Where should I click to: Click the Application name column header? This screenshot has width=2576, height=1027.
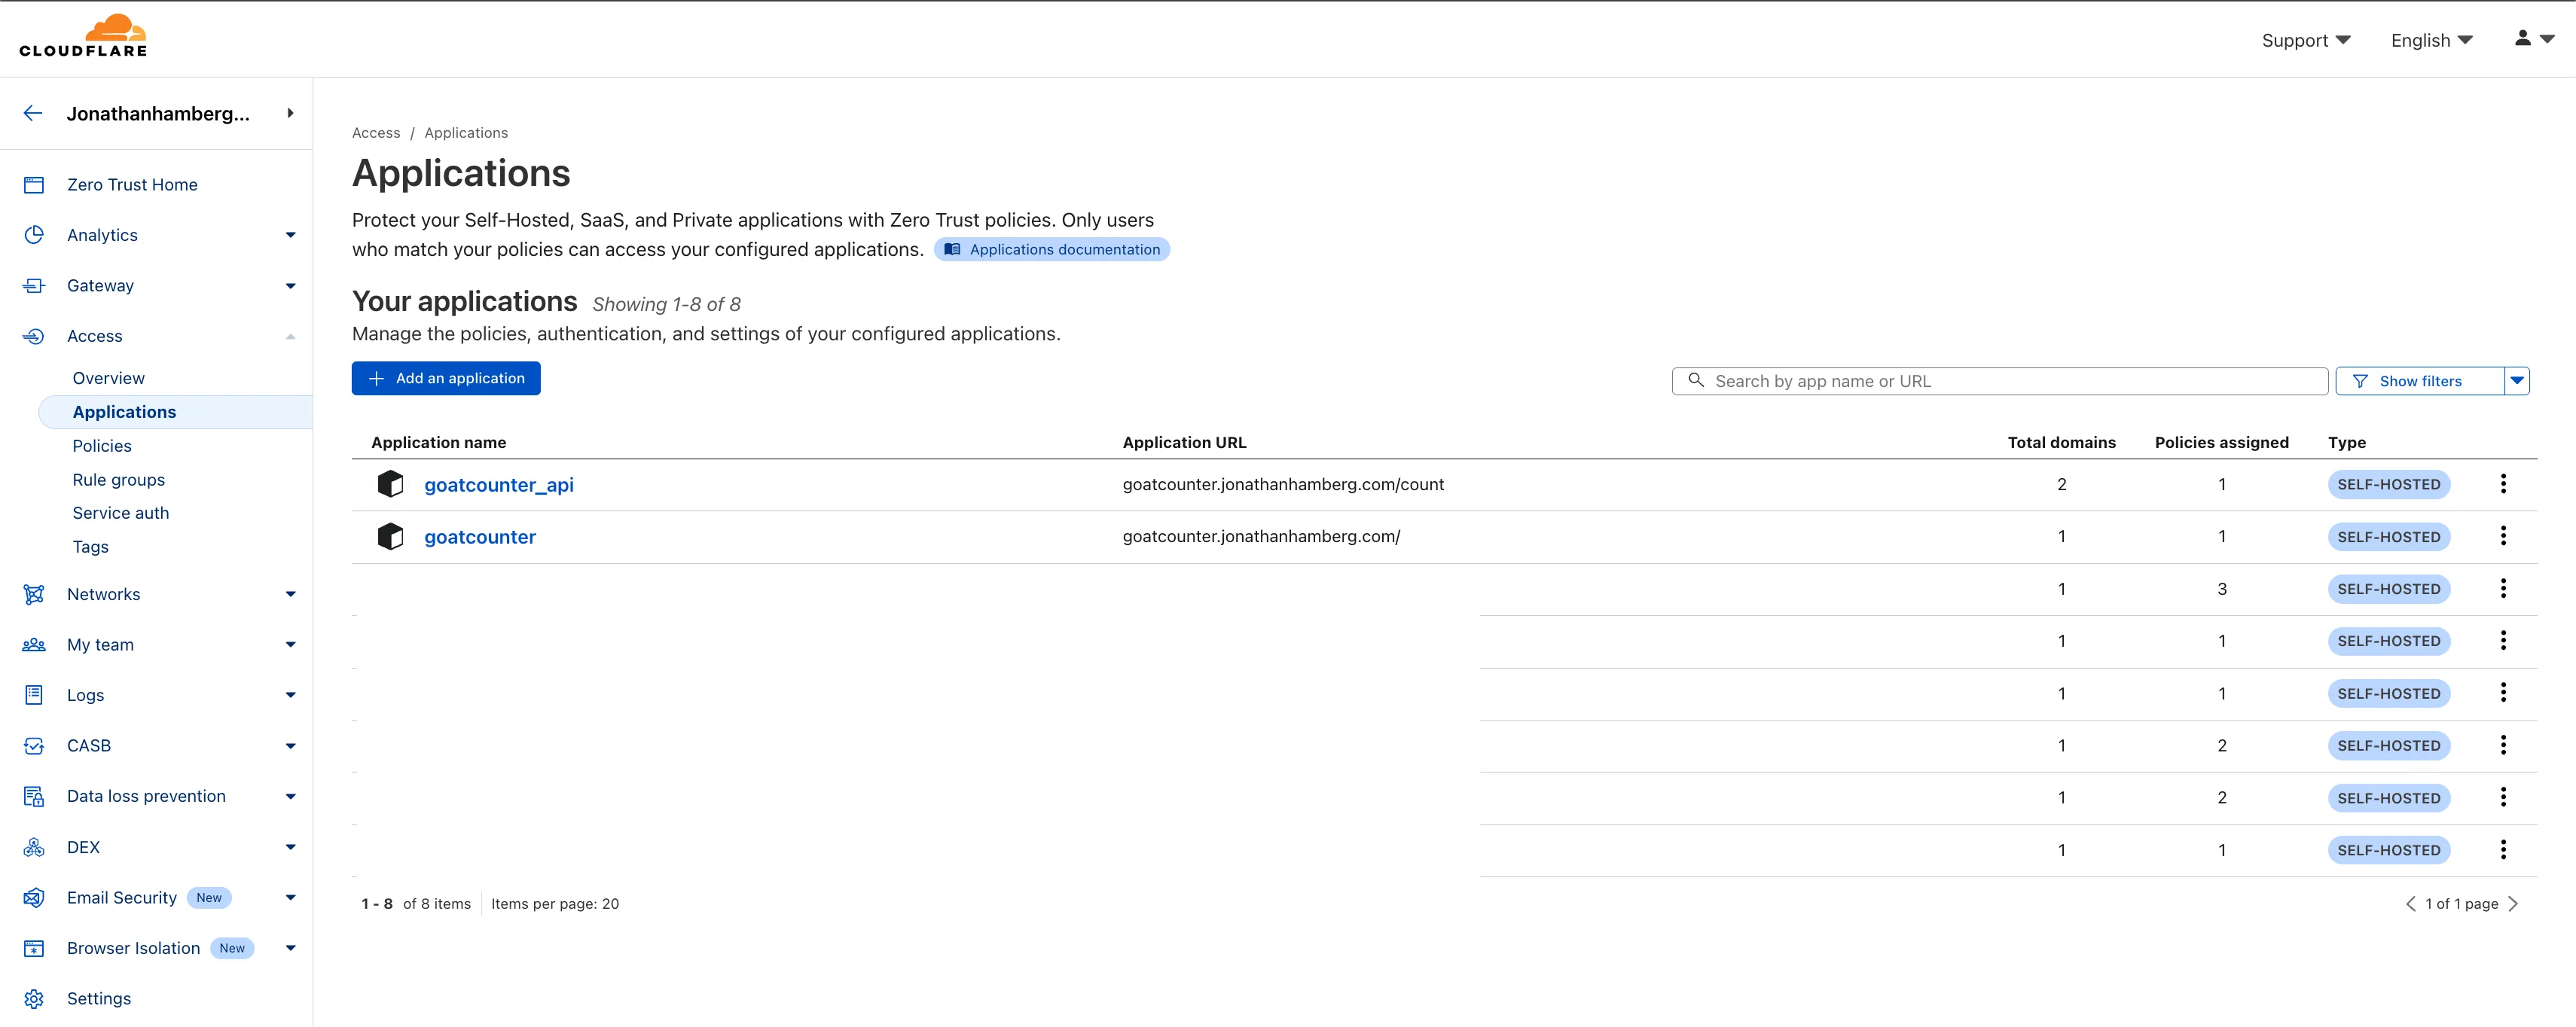point(439,442)
